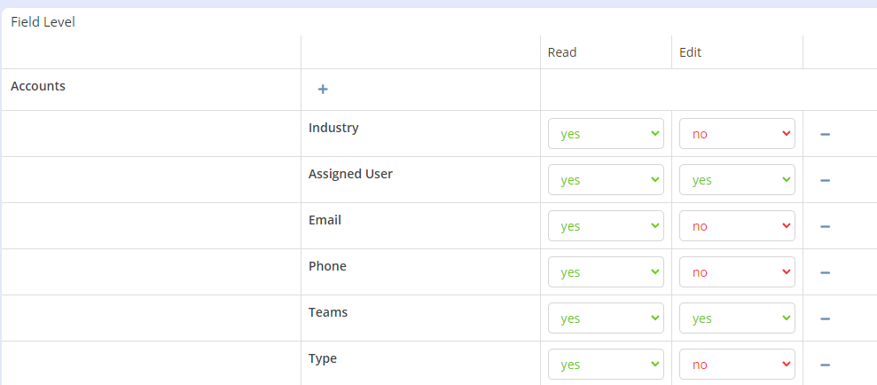Open the Teams Edit dropdown
The image size is (877, 385).
tap(737, 318)
